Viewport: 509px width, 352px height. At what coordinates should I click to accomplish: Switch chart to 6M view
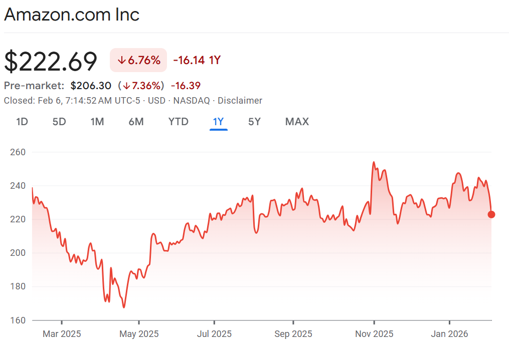(x=136, y=122)
